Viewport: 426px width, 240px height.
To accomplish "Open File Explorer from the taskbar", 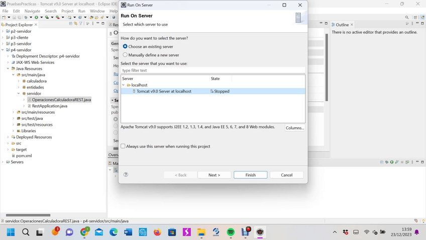I will pos(201,232).
